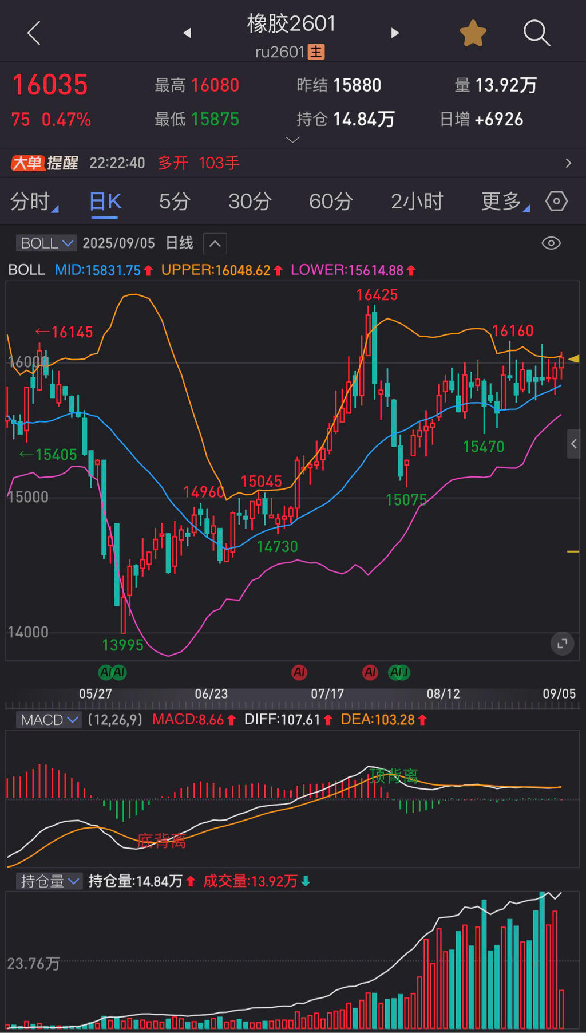Toggle the favorite star icon
The width and height of the screenshot is (586, 1033).
click(x=473, y=33)
